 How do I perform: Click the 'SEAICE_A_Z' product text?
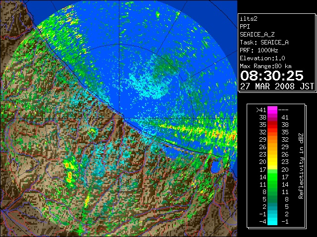click(x=257, y=35)
